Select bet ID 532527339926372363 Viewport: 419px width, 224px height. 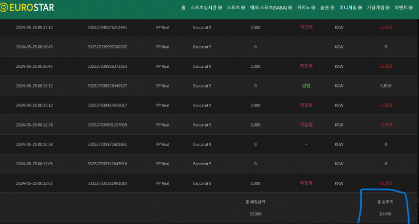pos(107,66)
